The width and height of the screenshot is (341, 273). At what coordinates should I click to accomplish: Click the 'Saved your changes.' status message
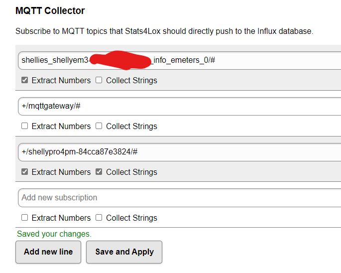click(x=54, y=234)
